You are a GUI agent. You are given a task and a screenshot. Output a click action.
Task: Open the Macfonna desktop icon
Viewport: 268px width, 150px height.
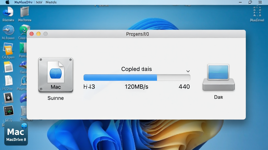coord(25,14)
